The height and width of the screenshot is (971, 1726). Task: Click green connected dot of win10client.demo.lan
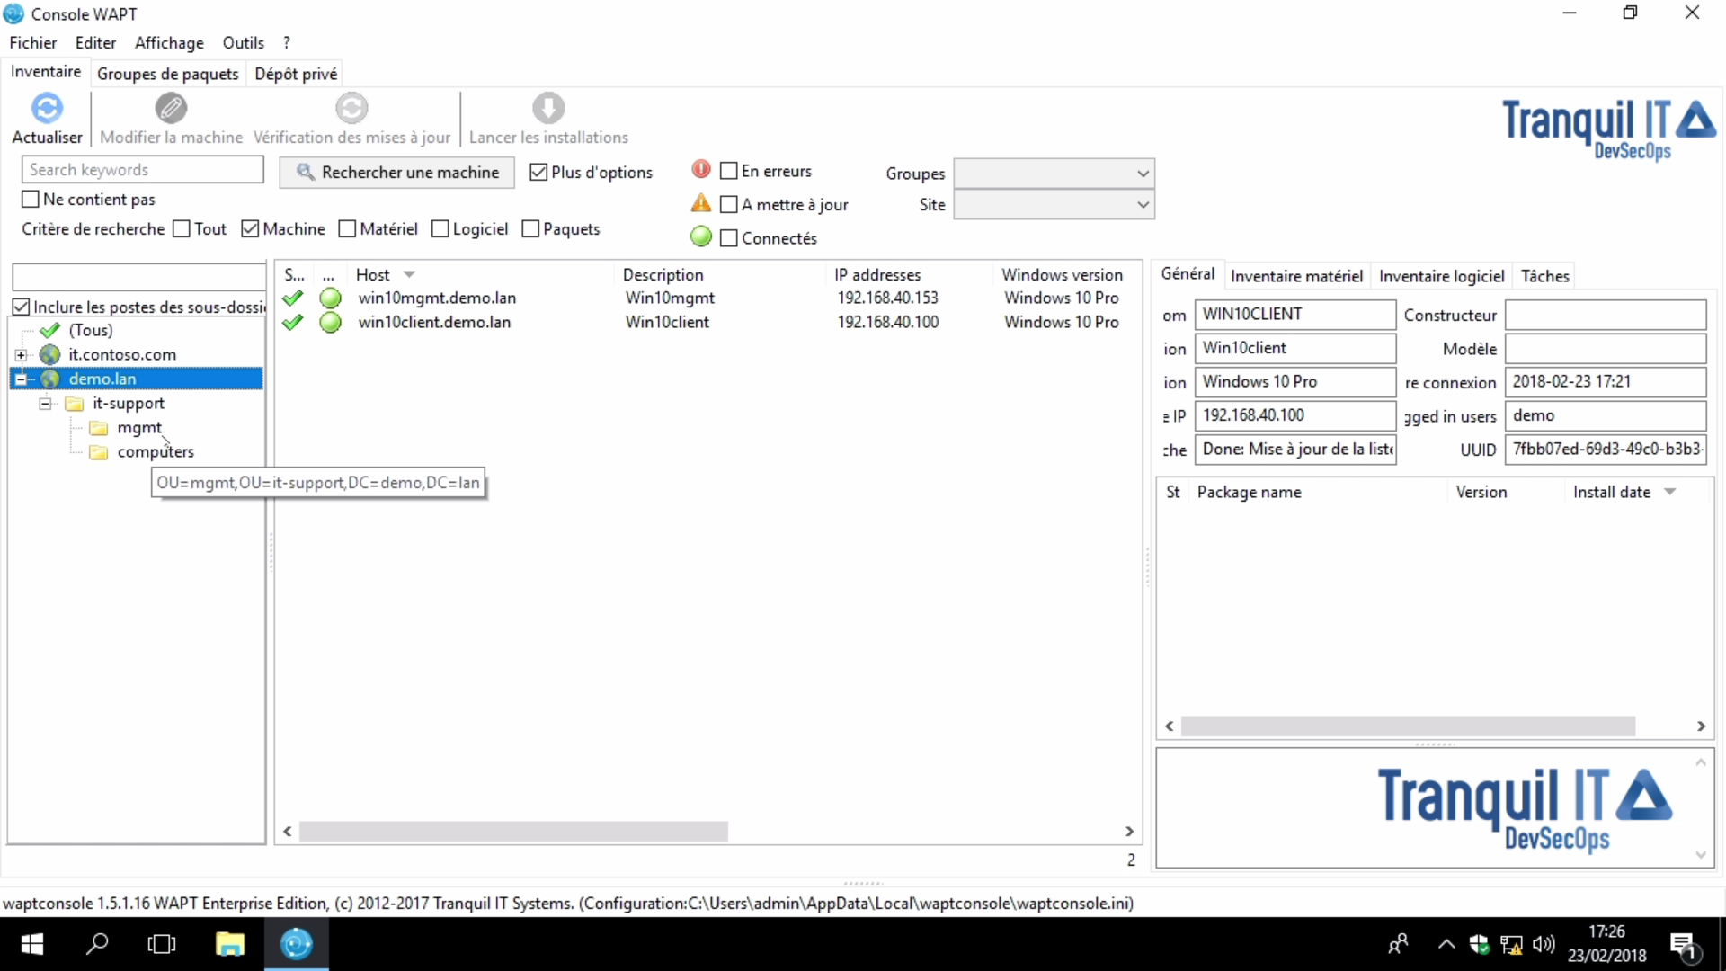coord(331,322)
